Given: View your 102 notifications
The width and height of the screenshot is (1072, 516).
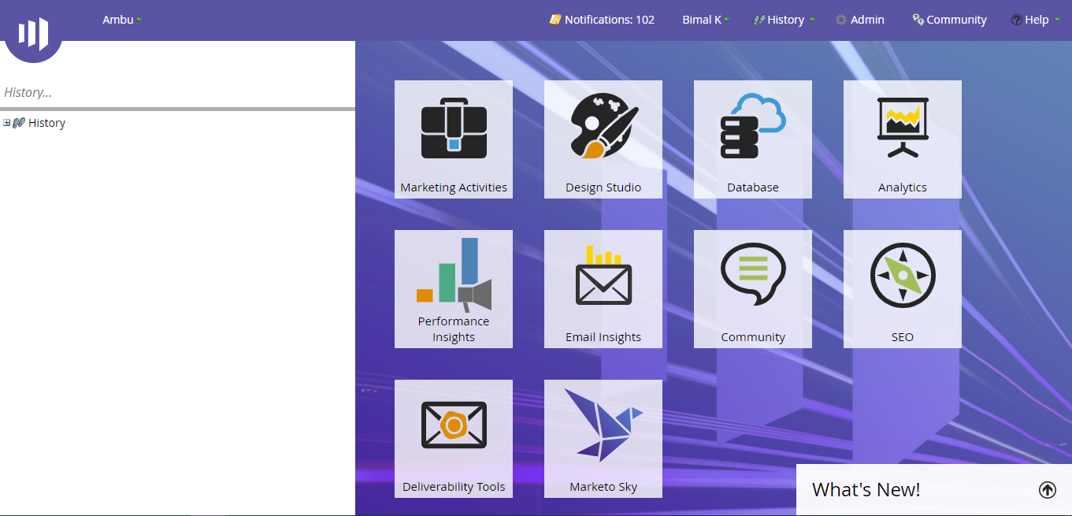Looking at the screenshot, I should click(x=602, y=20).
